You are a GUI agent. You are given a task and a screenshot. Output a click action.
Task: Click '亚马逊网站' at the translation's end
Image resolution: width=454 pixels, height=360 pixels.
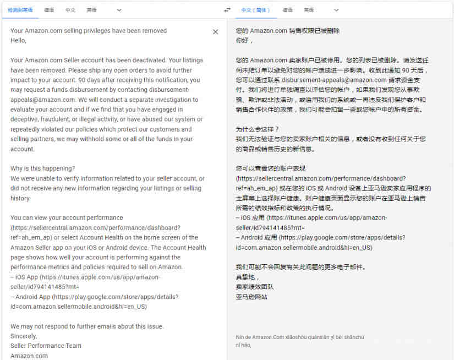(x=251, y=297)
